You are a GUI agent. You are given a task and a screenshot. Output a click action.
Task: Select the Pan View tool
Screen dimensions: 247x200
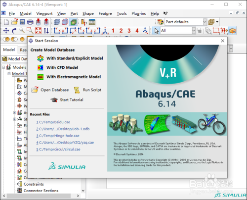coord(6,31)
